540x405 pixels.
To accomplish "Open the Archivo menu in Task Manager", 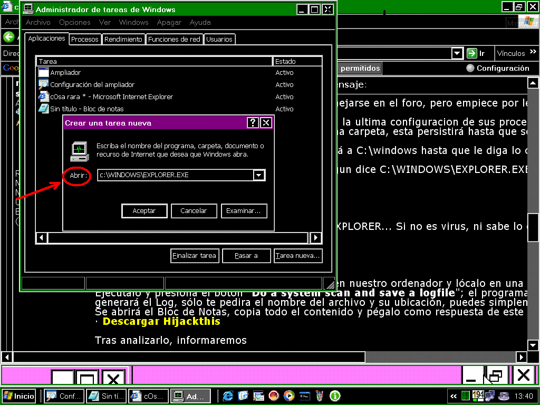I will (x=38, y=22).
